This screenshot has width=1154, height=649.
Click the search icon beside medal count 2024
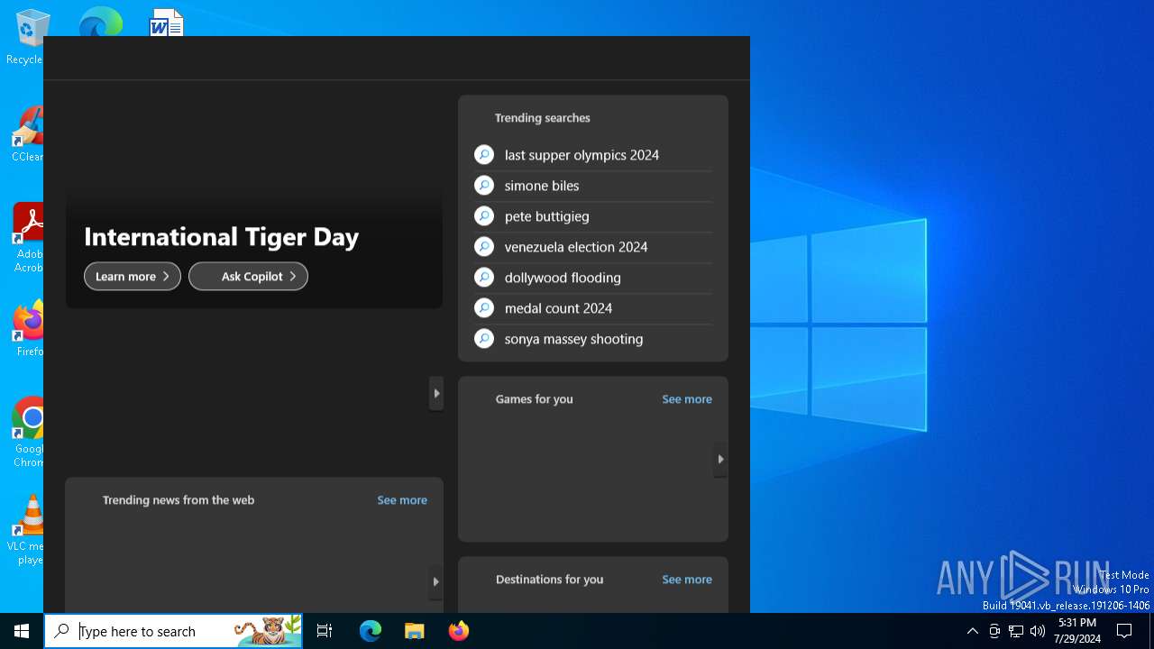[484, 308]
